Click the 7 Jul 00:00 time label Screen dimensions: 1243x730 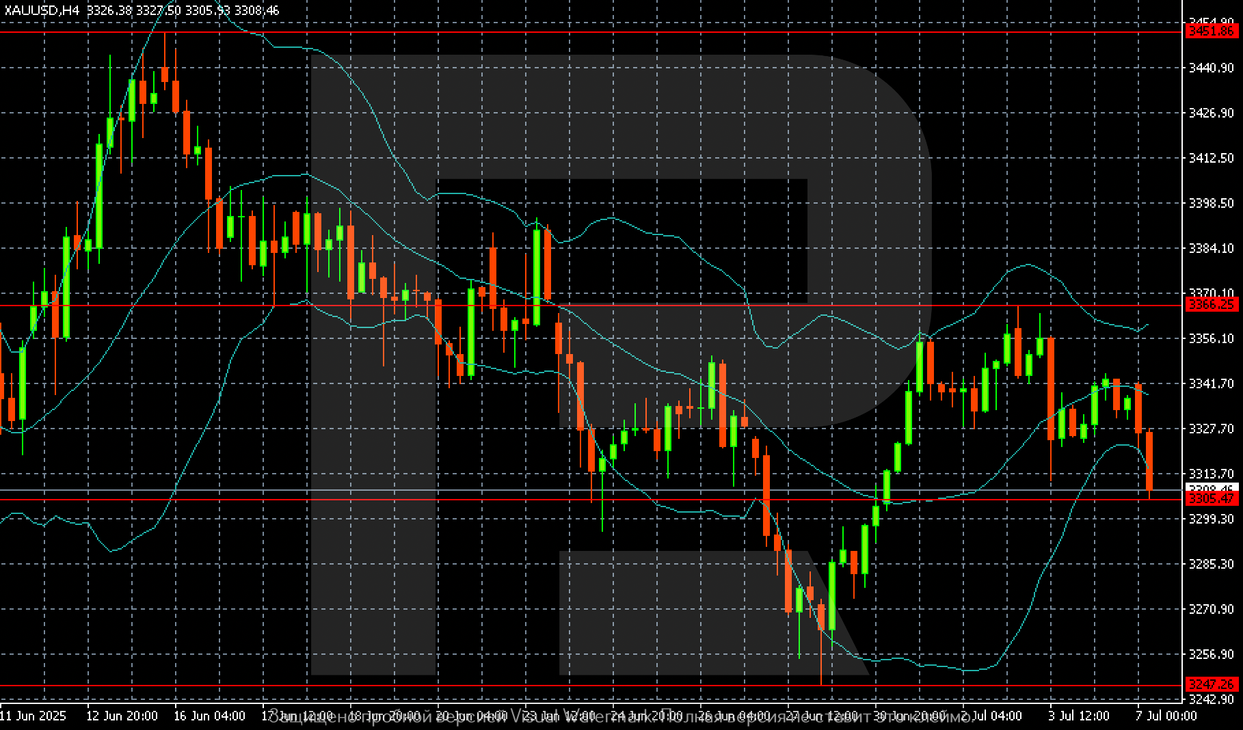click(1166, 716)
